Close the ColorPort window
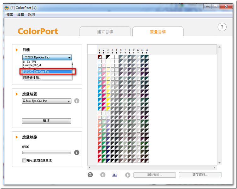This screenshot has height=189, width=237. (x=226, y=7)
